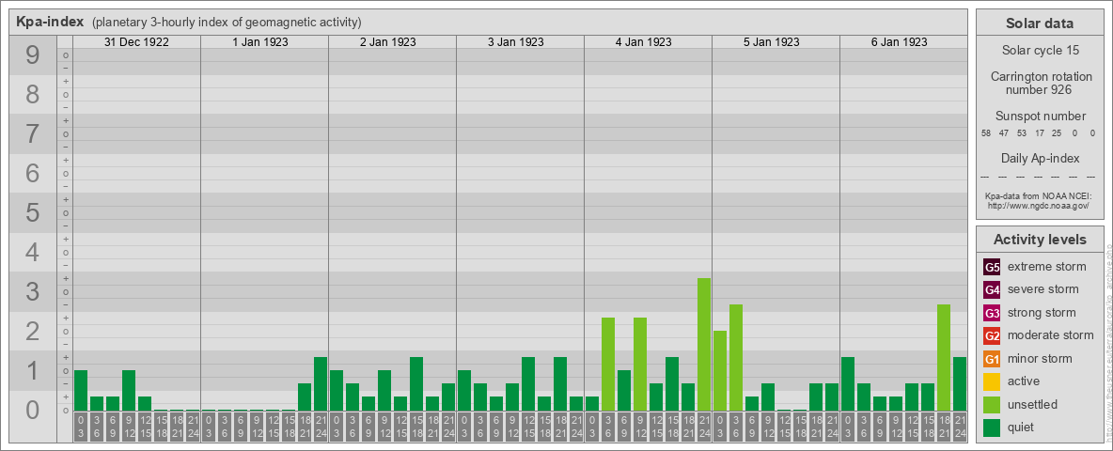The height and width of the screenshot is (451, 1113).
Task: Click the Kp scale number 3
Action: pos(33,291)
